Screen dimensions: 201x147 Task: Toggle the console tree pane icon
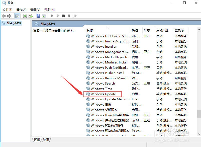click(17, 16)
